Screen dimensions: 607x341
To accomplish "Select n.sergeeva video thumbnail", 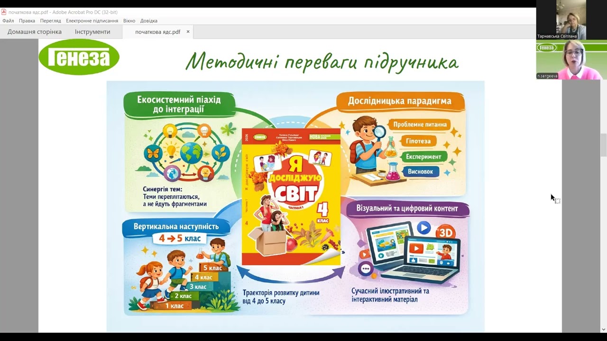I will tap(571, 60).
